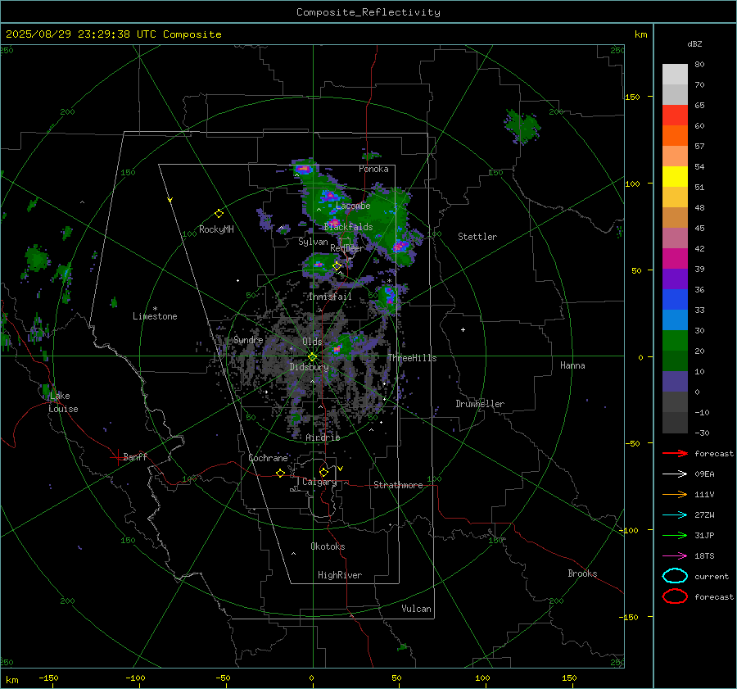Click the Strathmore city label
The image size is (737, 689).
click(x=398, y=485)
